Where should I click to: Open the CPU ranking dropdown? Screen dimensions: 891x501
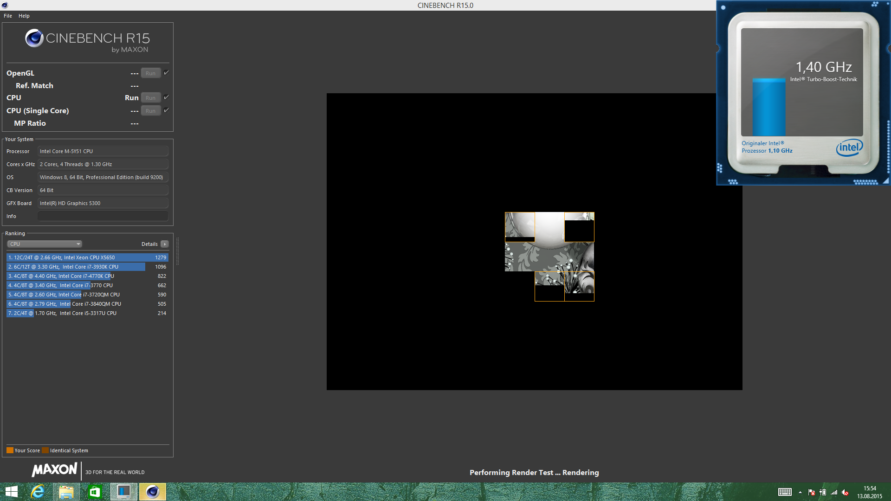tap(45, 244)
